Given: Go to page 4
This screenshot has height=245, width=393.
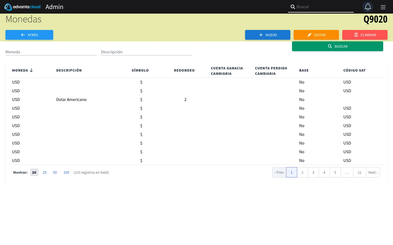Looking at the screenshot, I should point(324,172).
